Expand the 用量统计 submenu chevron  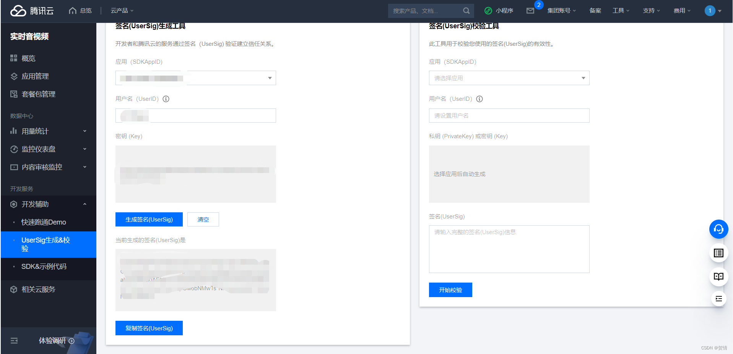coord(85,131)
